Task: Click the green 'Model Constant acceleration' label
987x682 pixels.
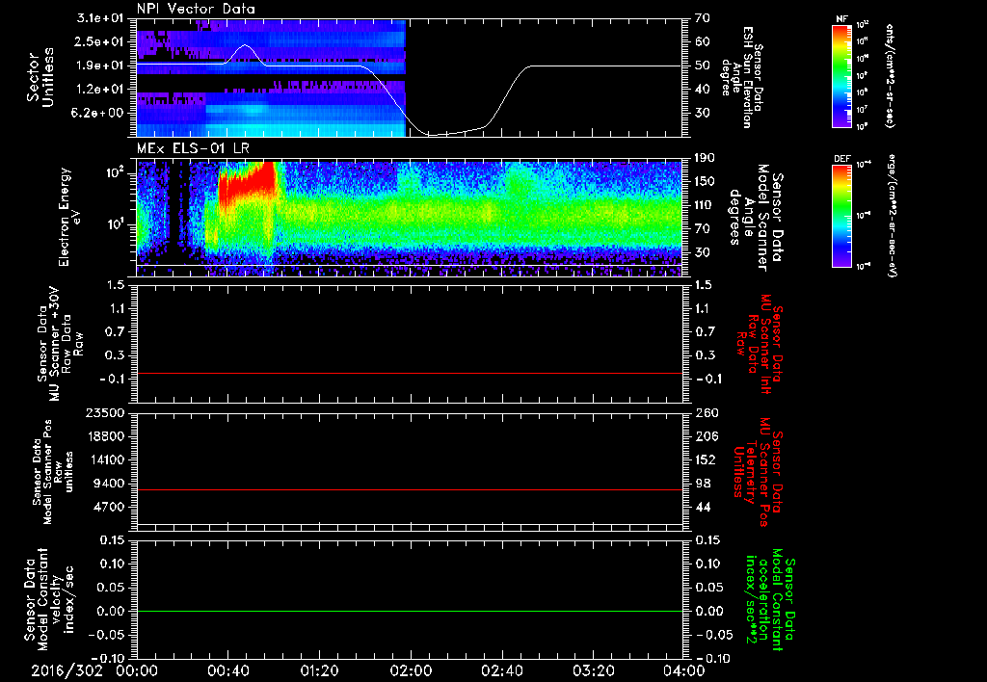Action: pos(770,599)
